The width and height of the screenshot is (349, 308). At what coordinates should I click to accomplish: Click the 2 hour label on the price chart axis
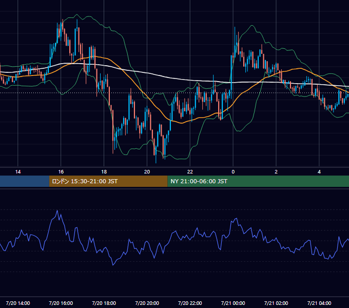point(276,172)
